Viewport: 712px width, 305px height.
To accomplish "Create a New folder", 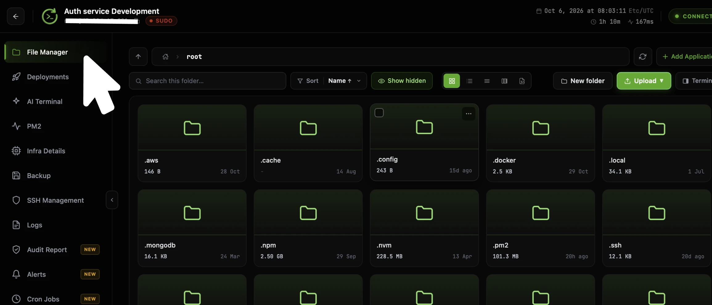I will pos(583,81).
